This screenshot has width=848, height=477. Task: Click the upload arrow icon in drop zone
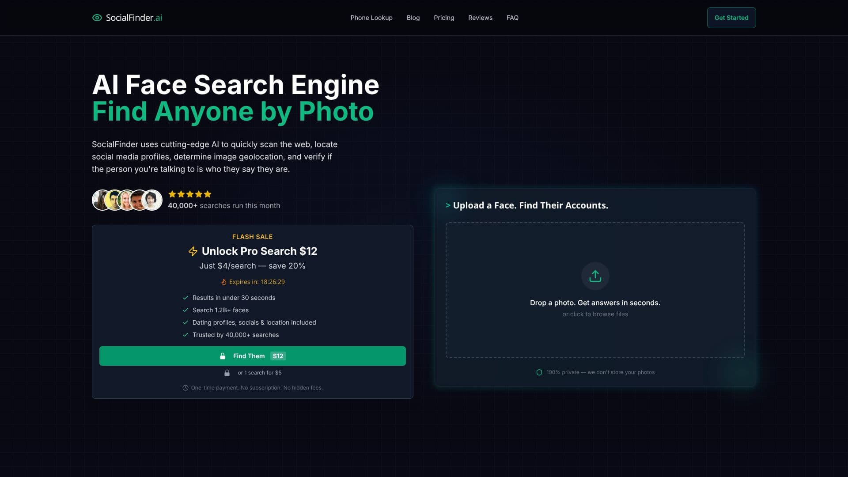pos(595,276)
